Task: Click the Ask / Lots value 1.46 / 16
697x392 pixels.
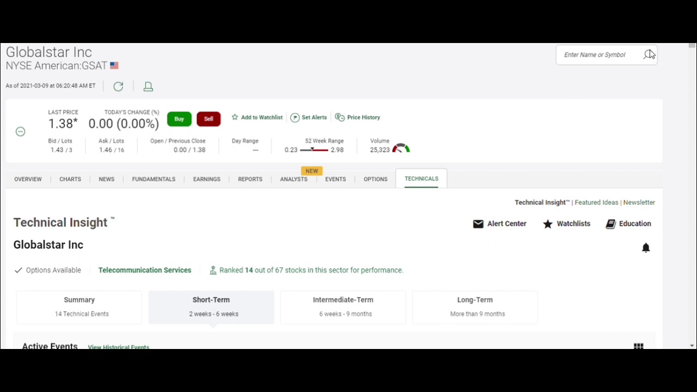Action: point(112,150)
